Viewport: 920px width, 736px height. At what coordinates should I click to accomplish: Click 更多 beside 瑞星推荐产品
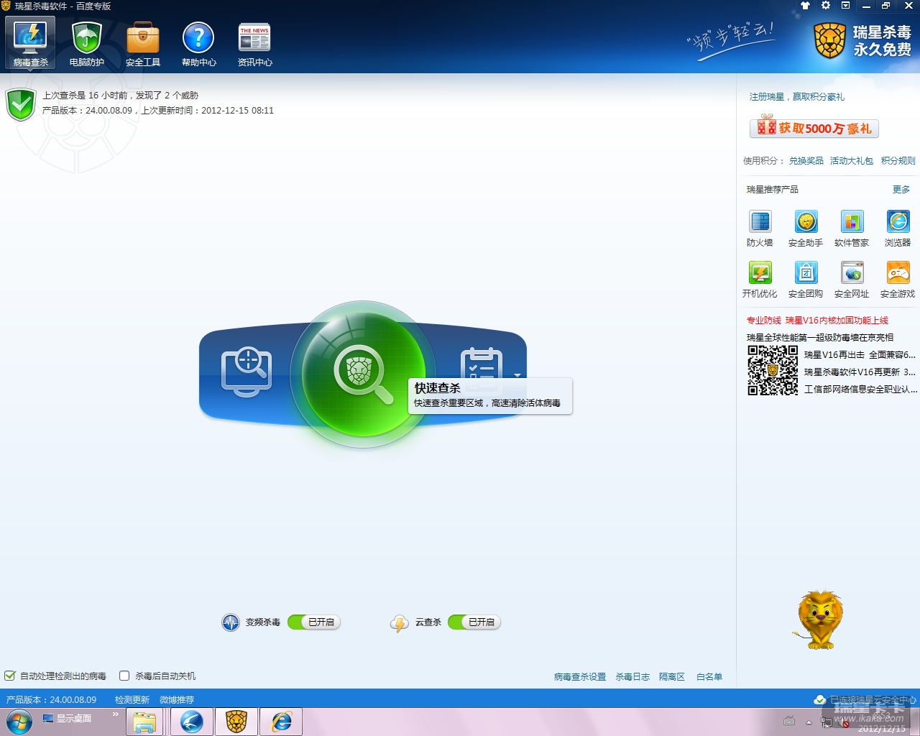click(x=901, y=190)
